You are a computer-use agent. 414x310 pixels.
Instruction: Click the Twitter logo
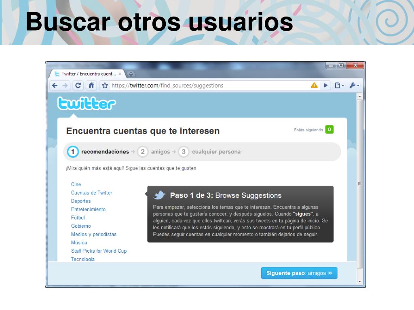[87, 103]
